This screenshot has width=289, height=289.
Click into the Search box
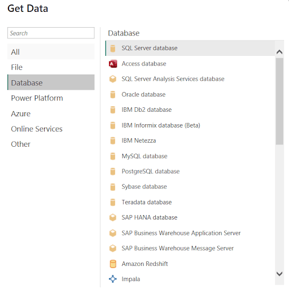tap(51, 33)
